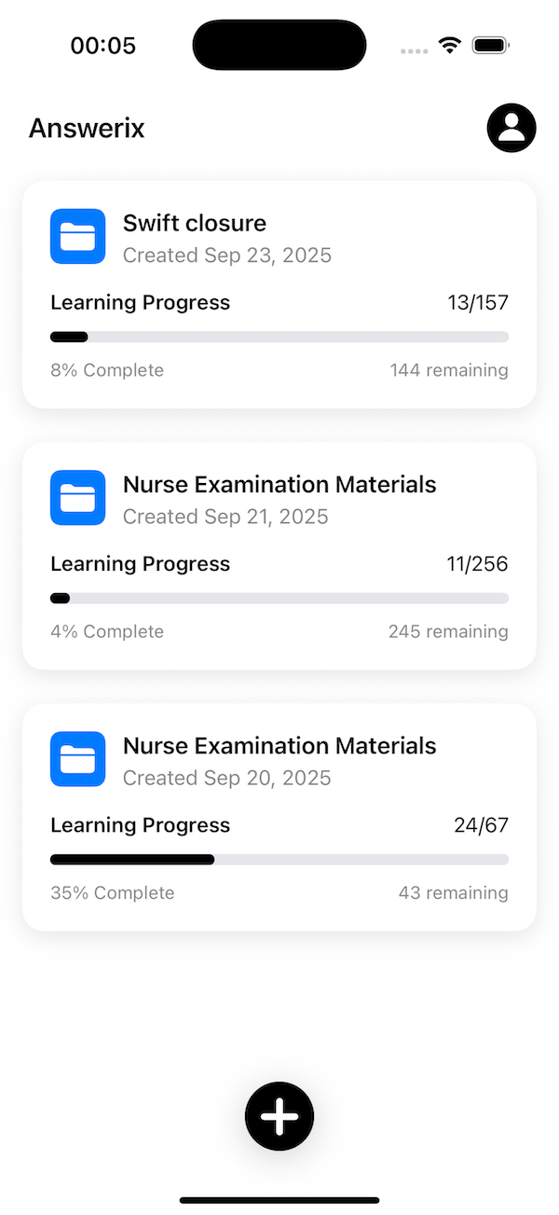Select the Answerix app title

point(86,128)
